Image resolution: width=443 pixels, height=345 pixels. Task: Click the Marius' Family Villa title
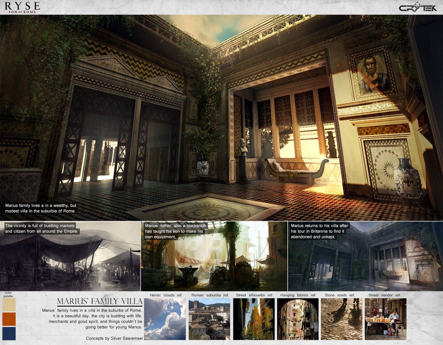(x=100, y=302)
